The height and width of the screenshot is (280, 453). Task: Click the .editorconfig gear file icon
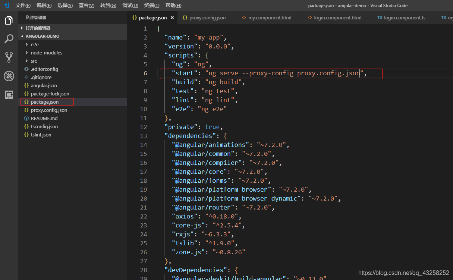click(x=26, y=69)
